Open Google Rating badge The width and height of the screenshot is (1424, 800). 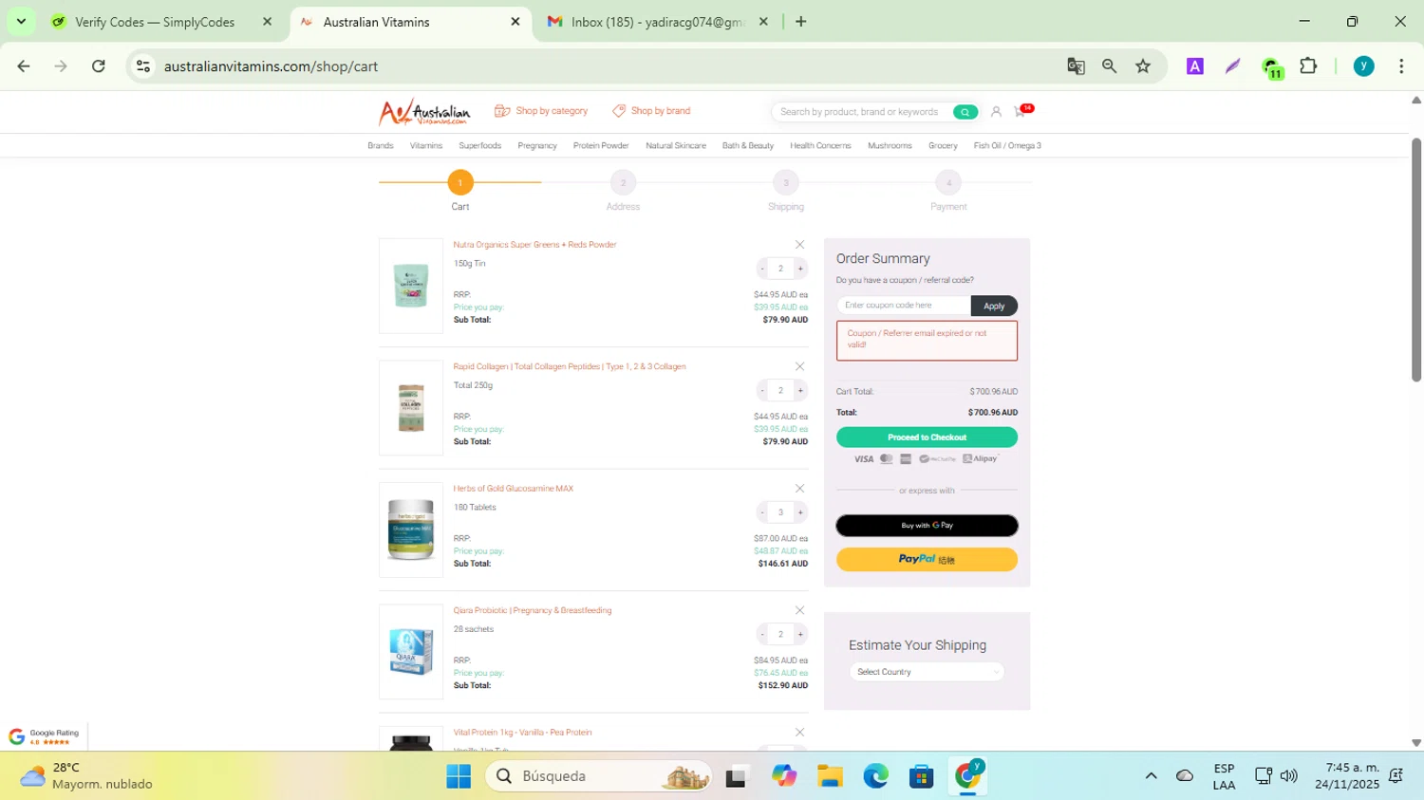coord(44,736)
